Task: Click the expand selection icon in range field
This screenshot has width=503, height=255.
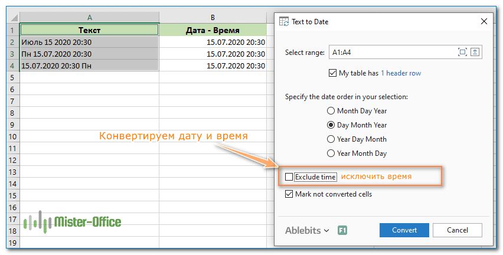Action: [462, 53]
